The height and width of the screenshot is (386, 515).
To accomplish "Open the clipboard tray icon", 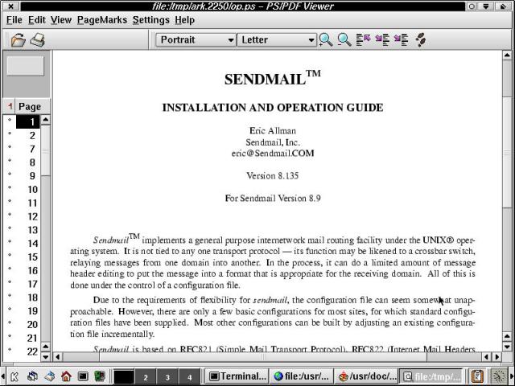I will 477,376.
